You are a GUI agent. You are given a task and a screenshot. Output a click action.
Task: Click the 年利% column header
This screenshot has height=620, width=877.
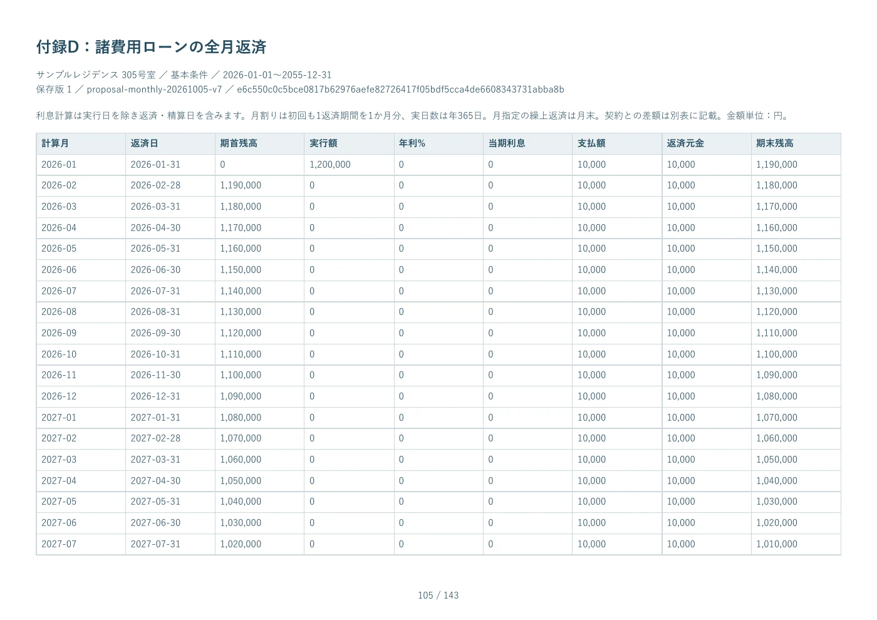pyautogui.click(x=438, y=143)
